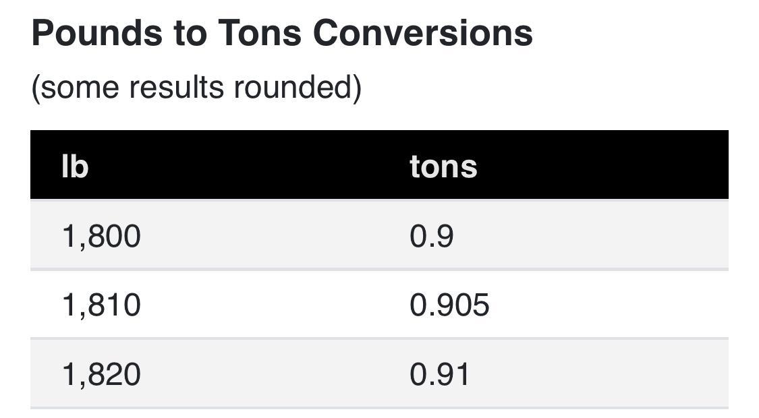Click empty space right of 0.91 value
Screen dimensions: 759x418
pyautogui.click(x=599, y=374)
